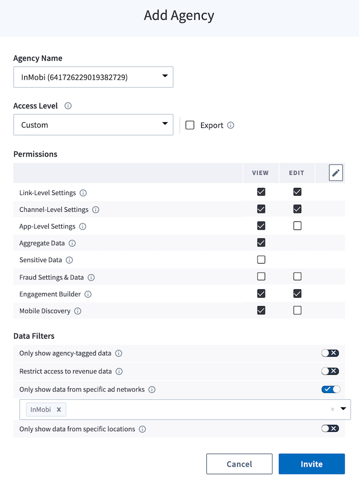Click inside the ad networks tag field
This screenshot has height=486, width=359.
pyautogui.click(x=185, y=409)
